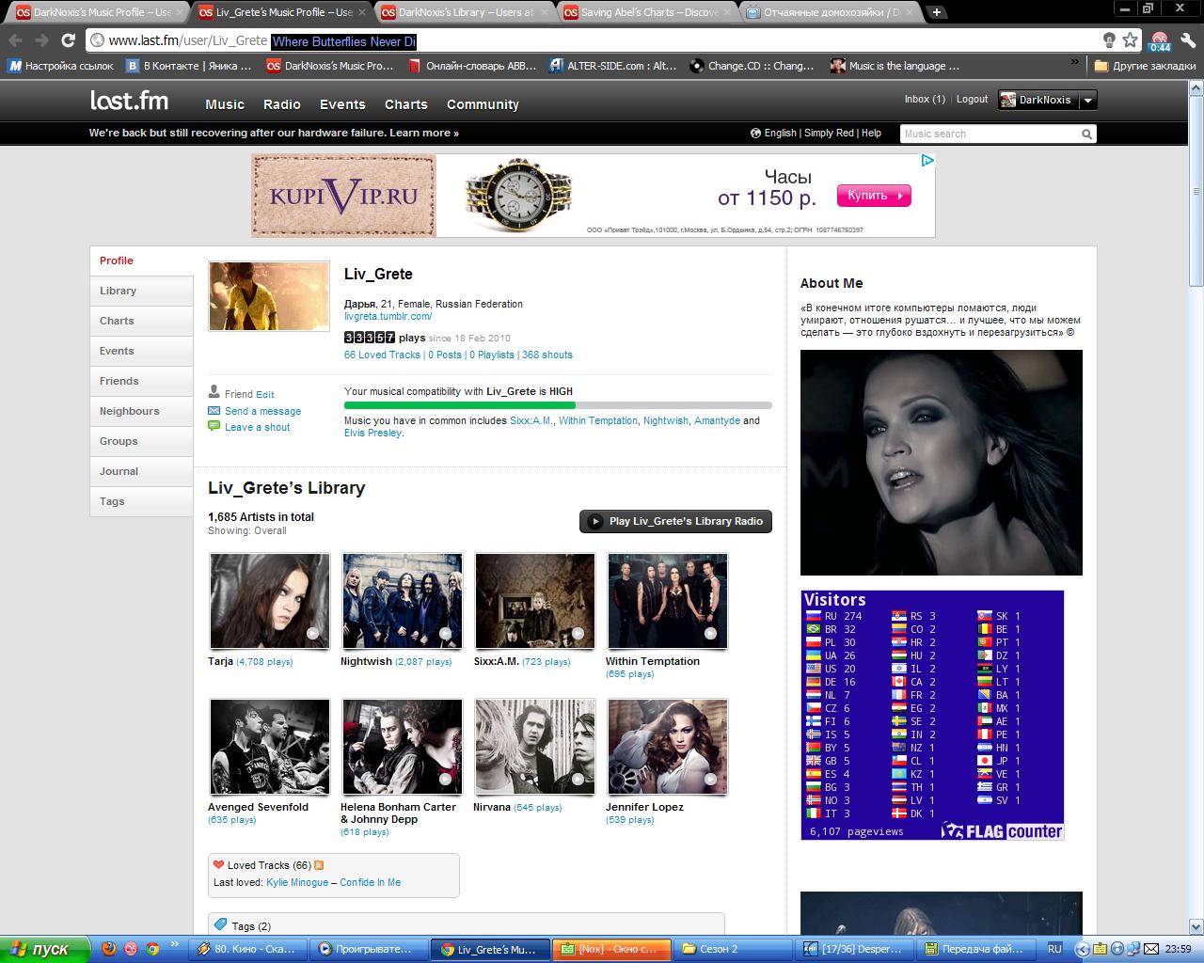1204x963 pixels.
Task: Select Neighbours in the profile sidebar
Action: pos(142,411)
